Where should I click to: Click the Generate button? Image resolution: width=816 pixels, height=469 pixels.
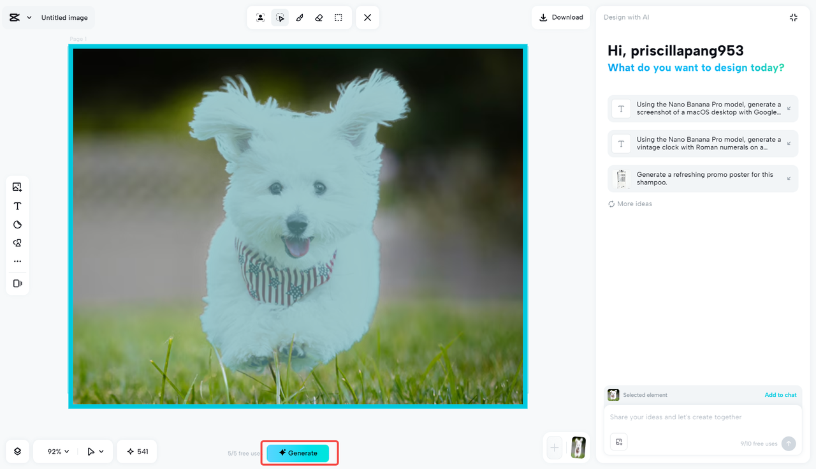tap(298, 453)
